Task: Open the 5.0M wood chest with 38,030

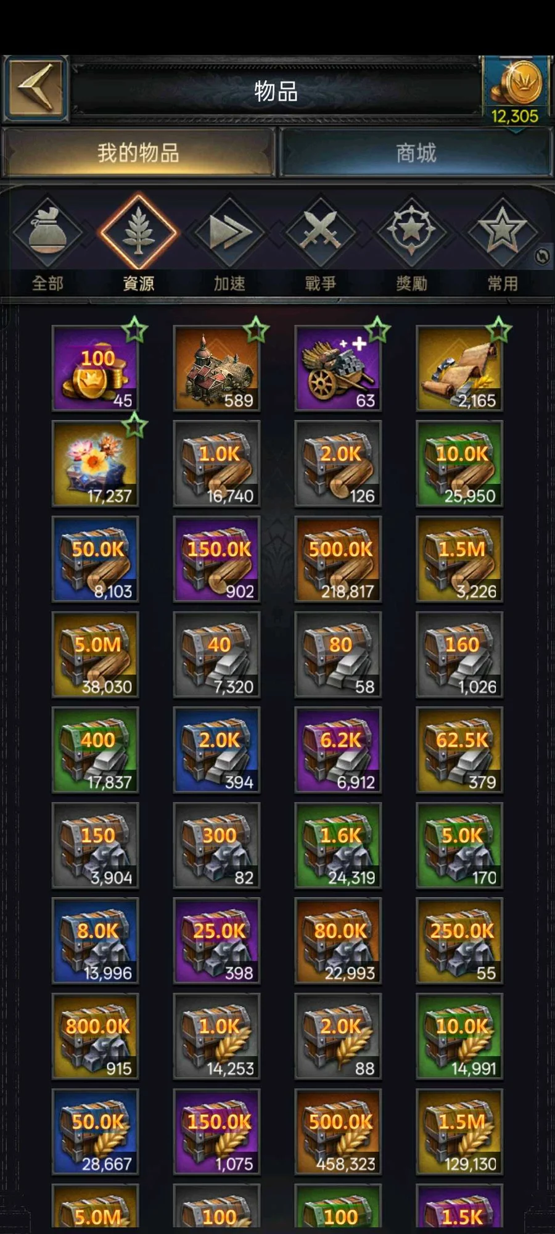Action: (x=95, y=655)
